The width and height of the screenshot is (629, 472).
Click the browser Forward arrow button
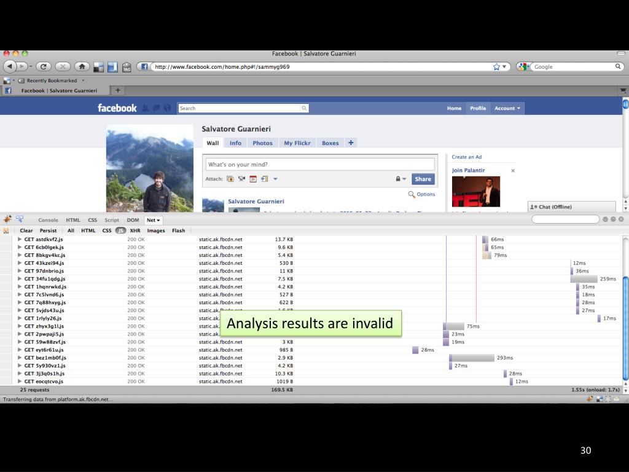(22, 66)
